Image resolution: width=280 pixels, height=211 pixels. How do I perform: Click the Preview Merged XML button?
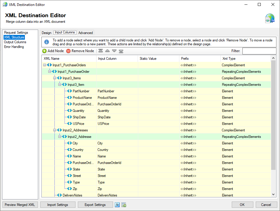(20, 204)
